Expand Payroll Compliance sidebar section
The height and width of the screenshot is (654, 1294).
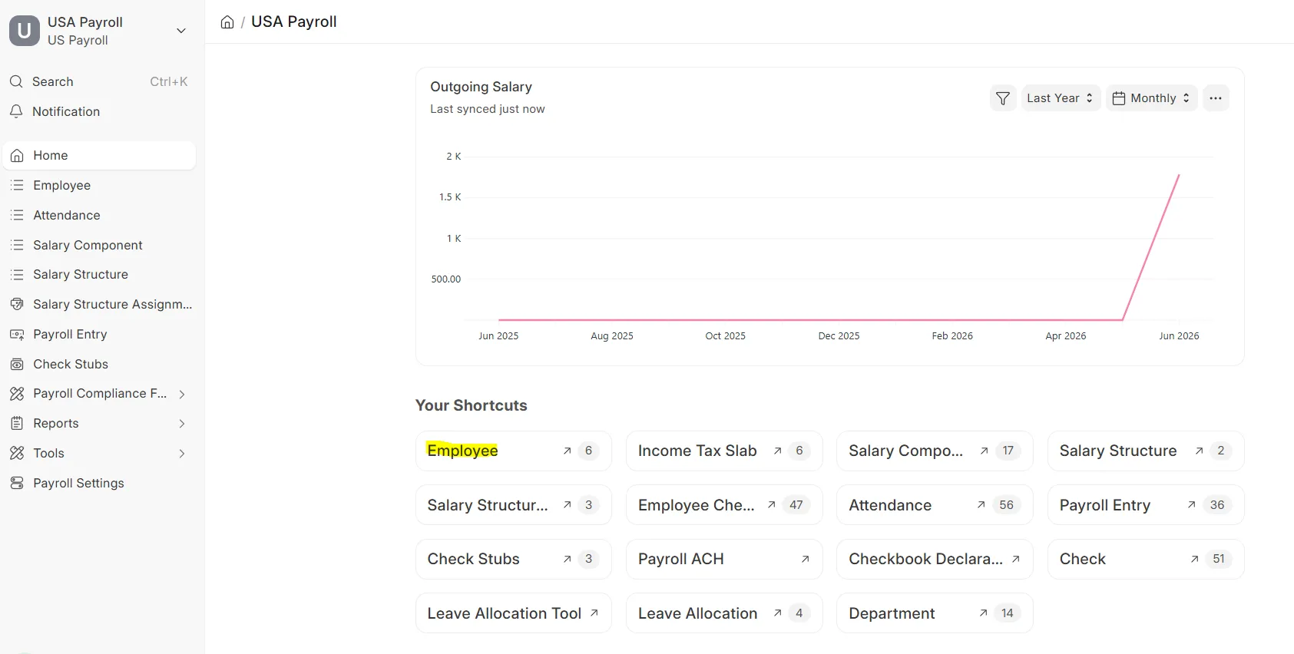pyautogui.click(x=99, y=394)
